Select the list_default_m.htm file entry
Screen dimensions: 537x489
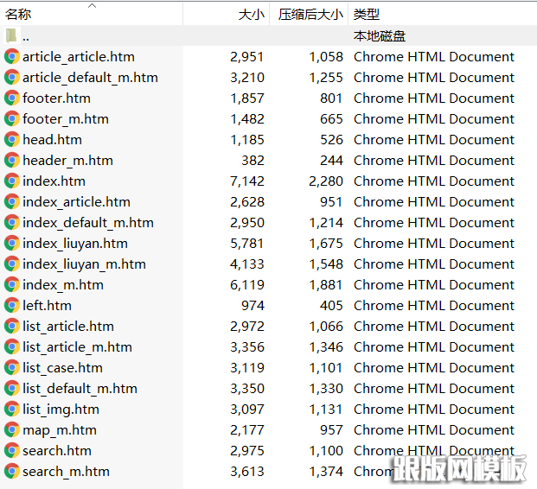tap(80, 389)
